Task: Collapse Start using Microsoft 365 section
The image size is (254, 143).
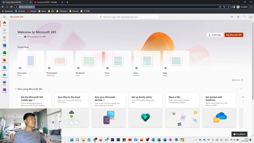Action: [16, 89]
